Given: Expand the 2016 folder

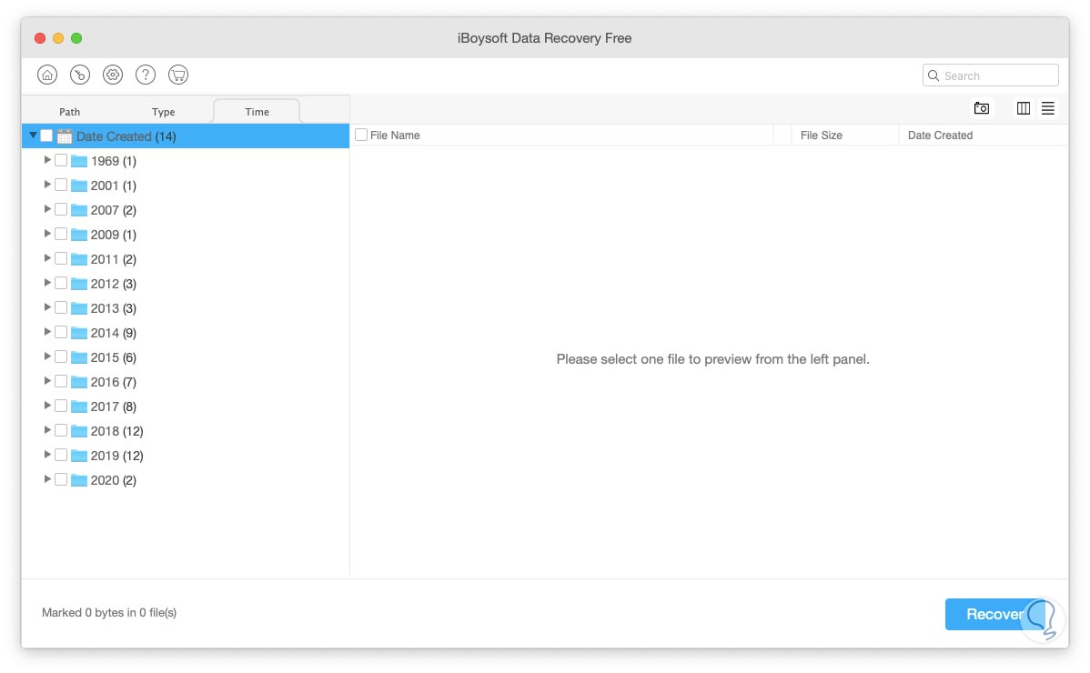Looking at the screenshot, I should pos(47,380).
